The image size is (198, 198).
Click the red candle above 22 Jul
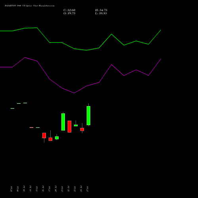tap(69, 127)
